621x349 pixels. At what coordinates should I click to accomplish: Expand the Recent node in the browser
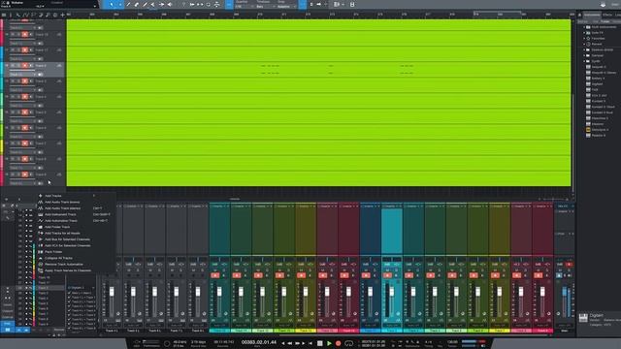coord(584,44)
